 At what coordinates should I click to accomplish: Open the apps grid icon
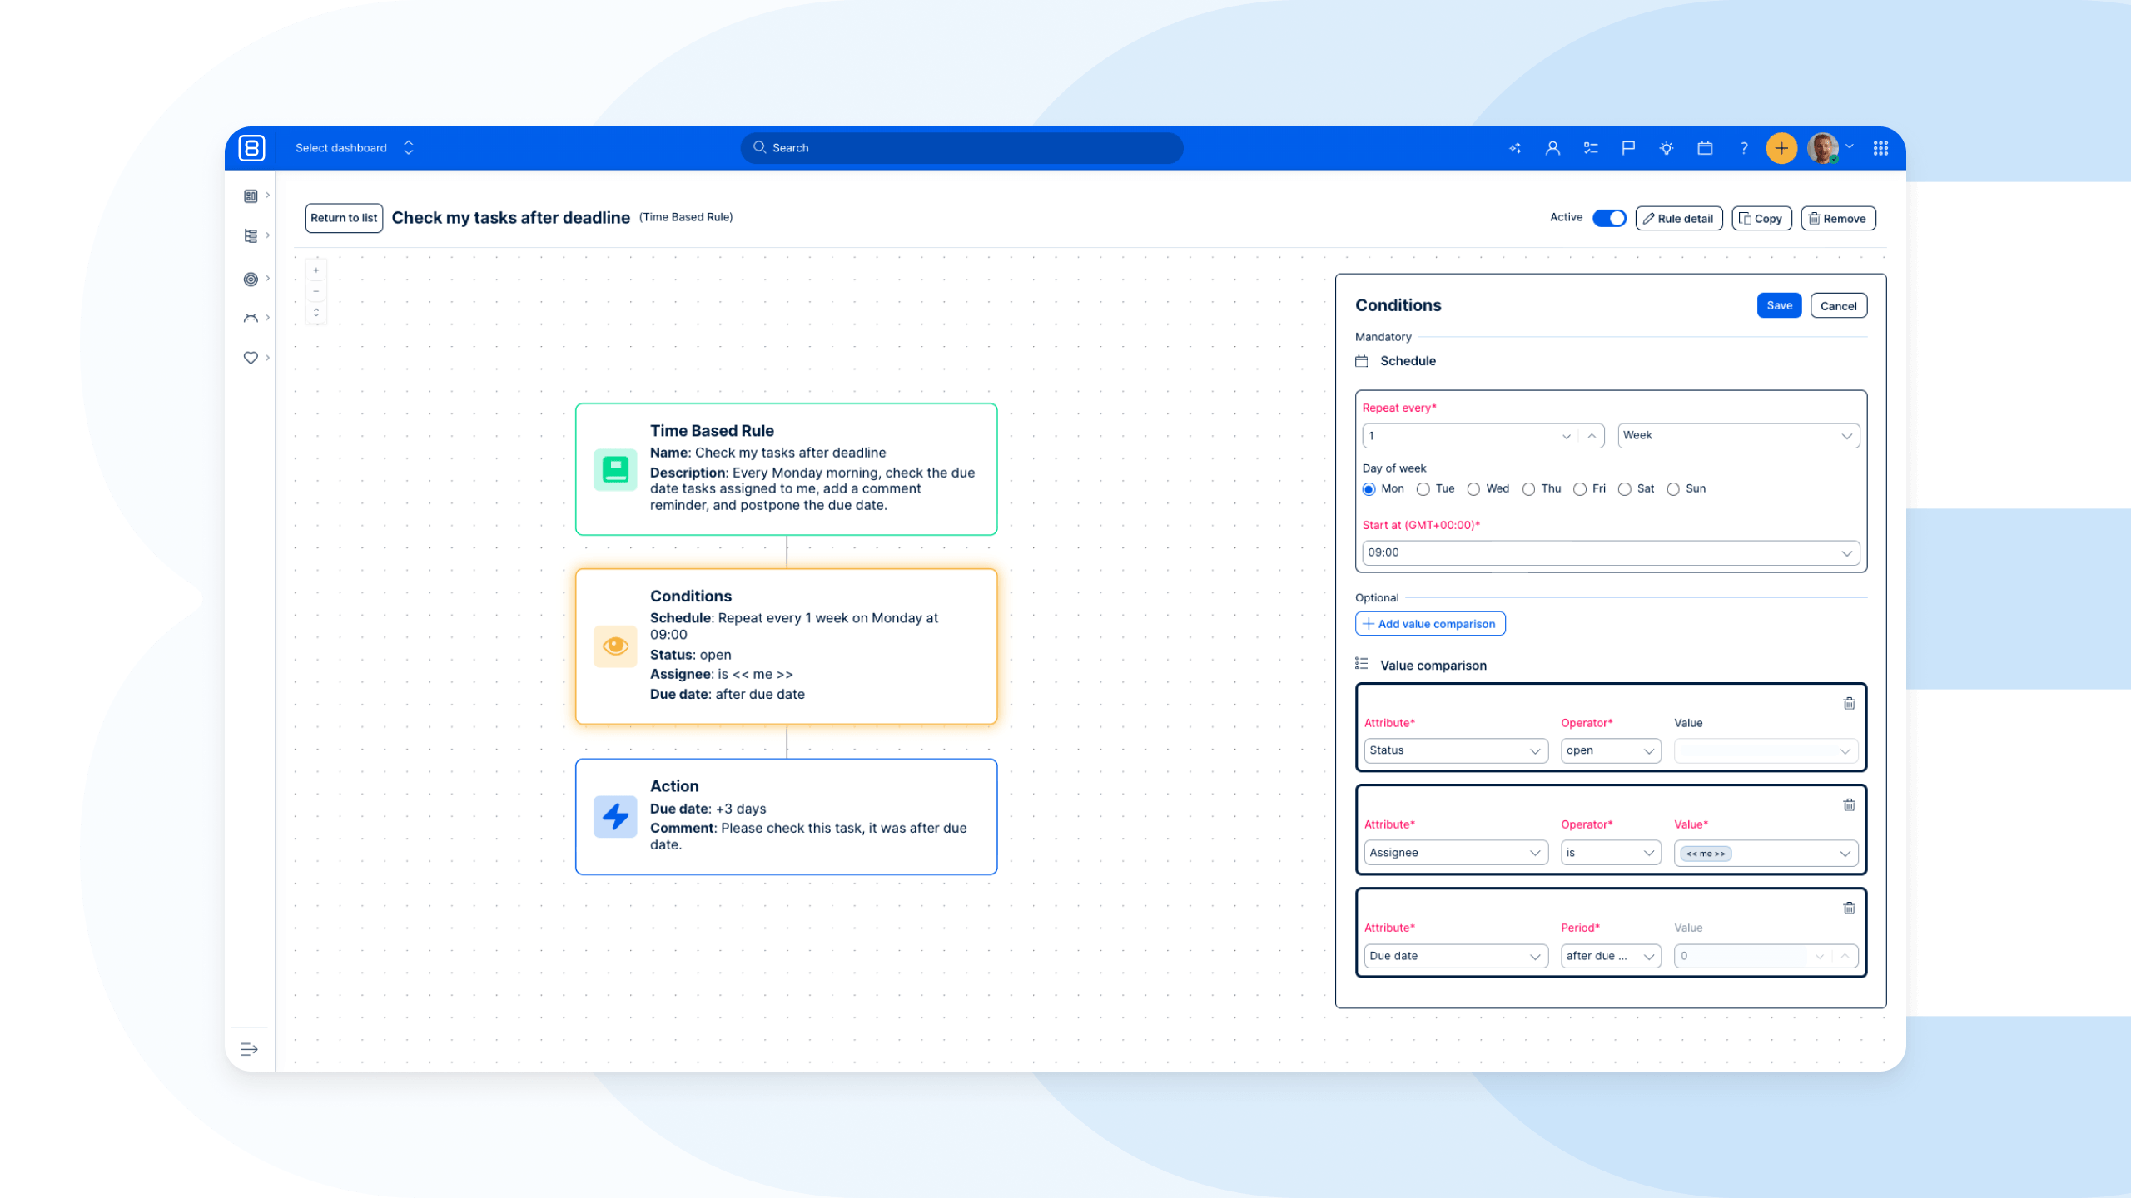click(1880, 148)
